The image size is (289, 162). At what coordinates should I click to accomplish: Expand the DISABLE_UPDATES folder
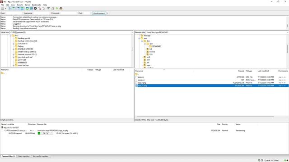pos(14,49)
